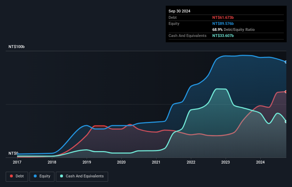Click the NT$89.576b equity value
The height and width of the screenshot is (187, 292).
coord(223,23)
